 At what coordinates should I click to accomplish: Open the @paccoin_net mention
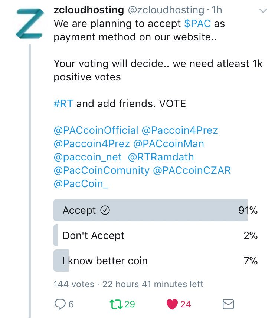88,157
